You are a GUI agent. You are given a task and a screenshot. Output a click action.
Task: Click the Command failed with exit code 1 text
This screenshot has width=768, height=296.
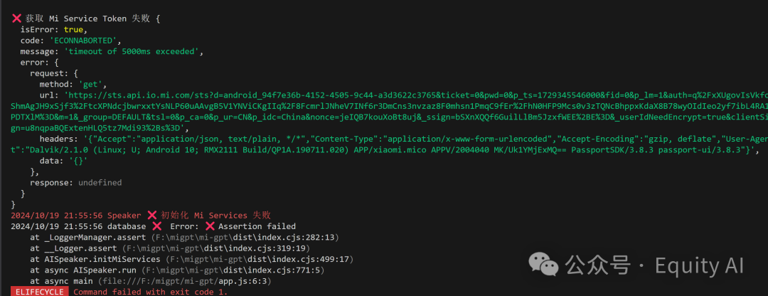151,292
